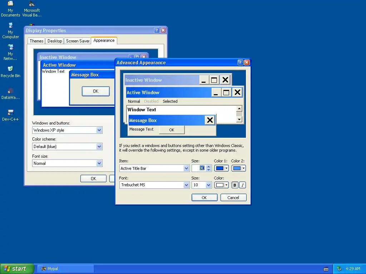Screen dimensions: 366x274
Task: Click Window Text in Display Properties preview
Action: pyautogui.click(x=53, y=71)
